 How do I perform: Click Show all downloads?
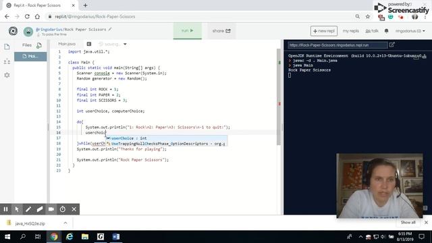(x=408, y=222)
